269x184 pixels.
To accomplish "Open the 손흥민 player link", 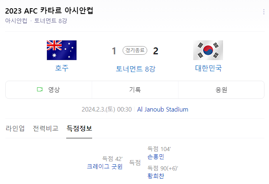I will (x=155, y=156).
